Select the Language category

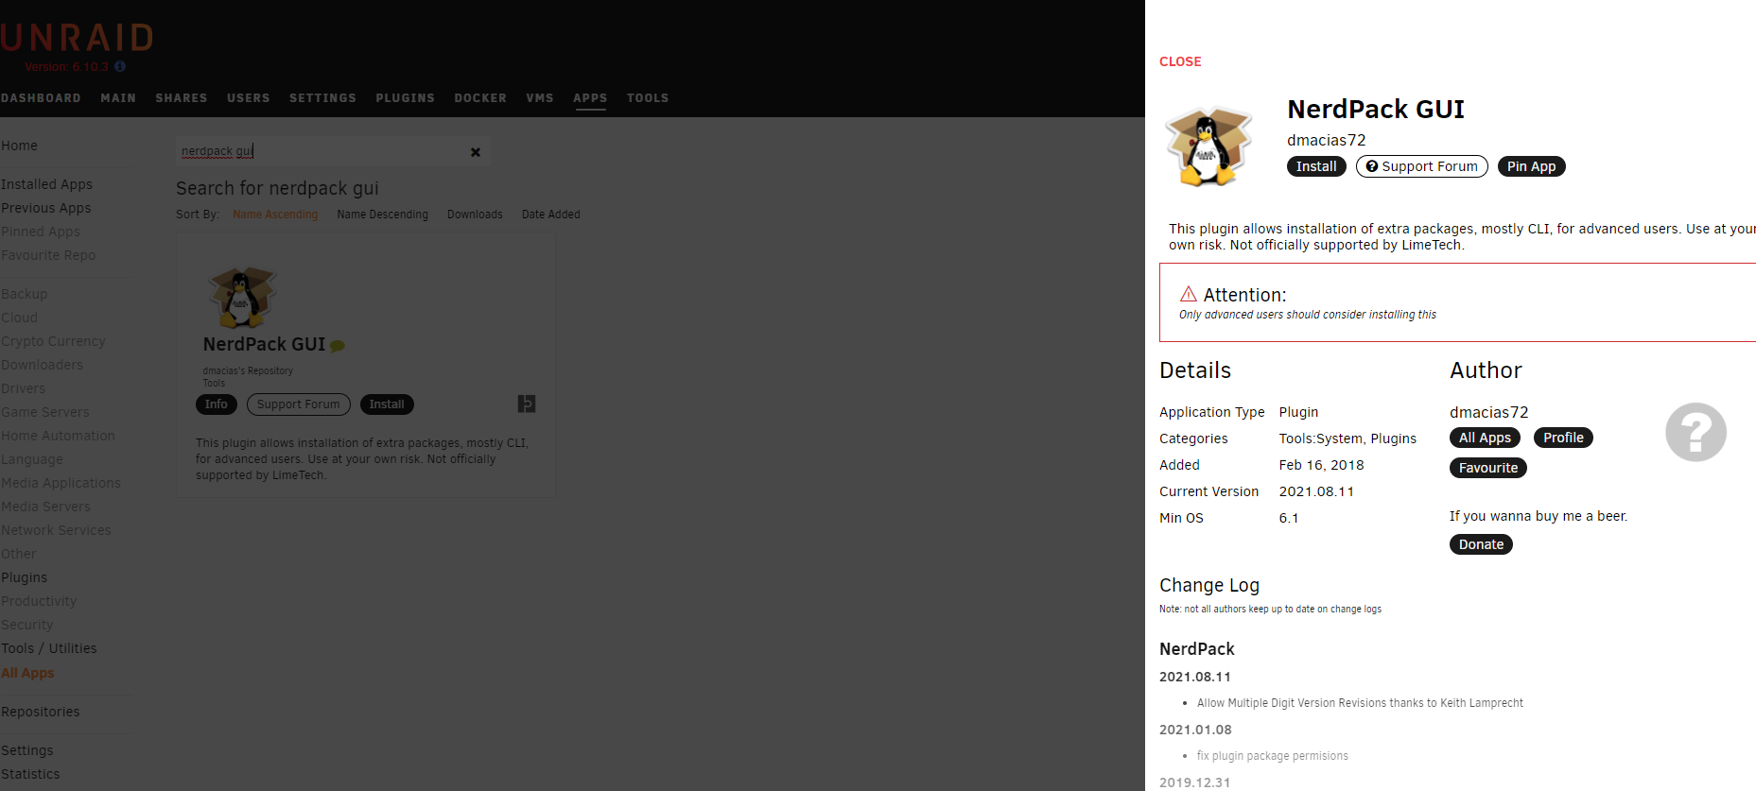click(x=31, y=459)
